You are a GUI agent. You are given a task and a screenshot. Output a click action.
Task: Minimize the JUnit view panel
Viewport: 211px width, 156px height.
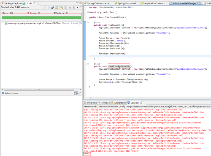pos(77,3)
